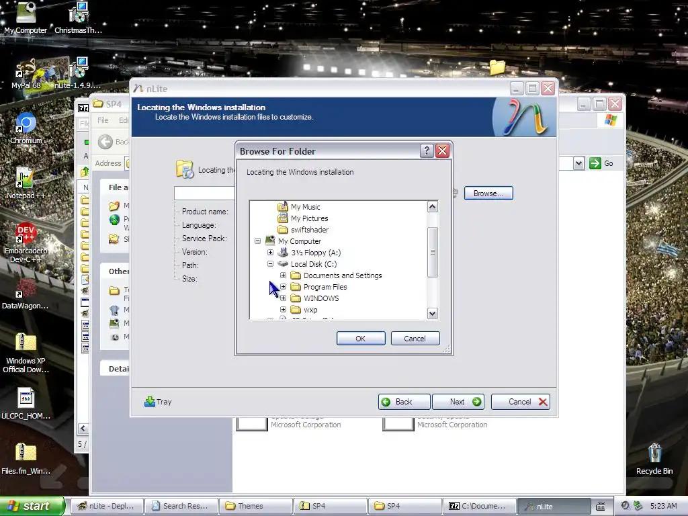Launch MyPal 68 desktop shortcut
This screenshot has height=516, width=688.
click(x=26, y=74)
